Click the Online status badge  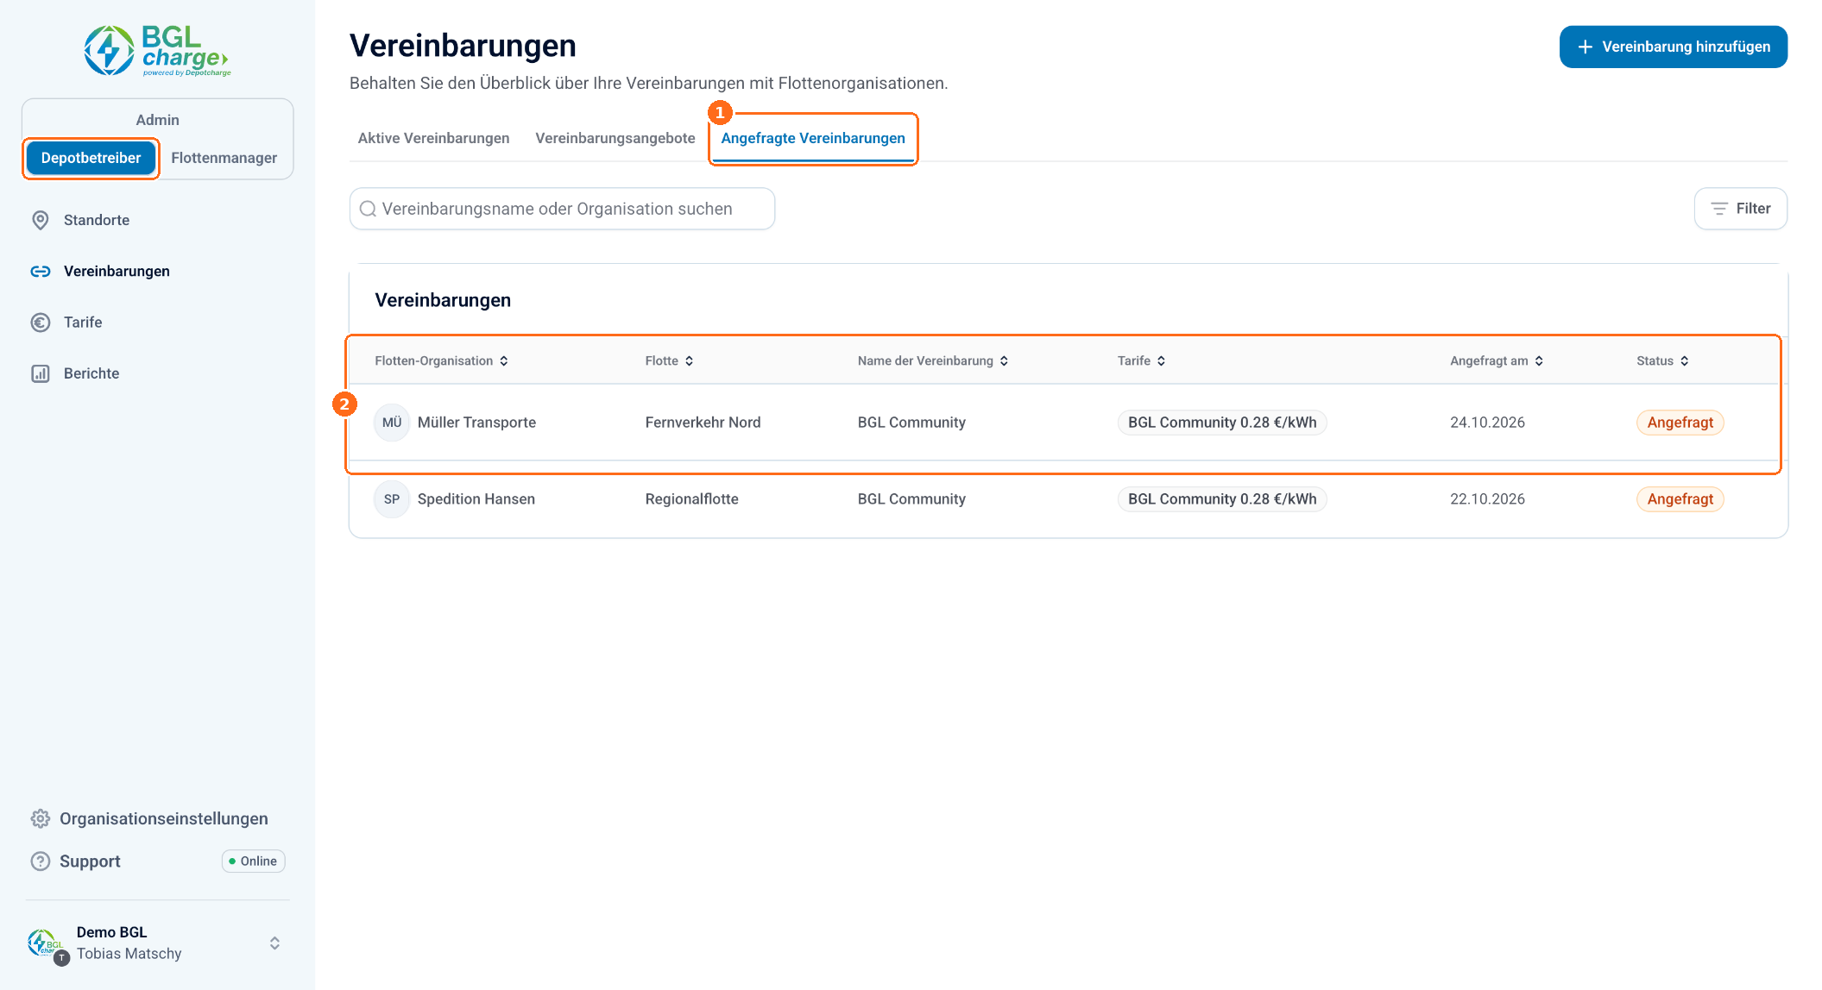[x=254, y=862]
